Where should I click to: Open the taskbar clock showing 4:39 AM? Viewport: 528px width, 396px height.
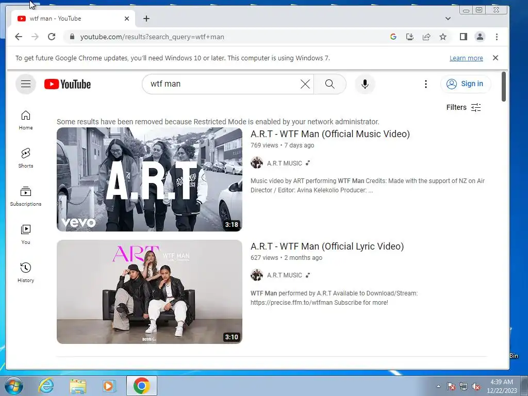coord(502,386)
